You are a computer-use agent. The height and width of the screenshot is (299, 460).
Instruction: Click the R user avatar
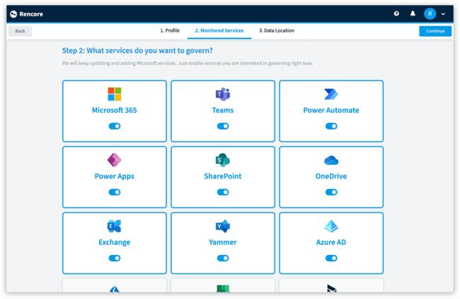click(430, 13)
